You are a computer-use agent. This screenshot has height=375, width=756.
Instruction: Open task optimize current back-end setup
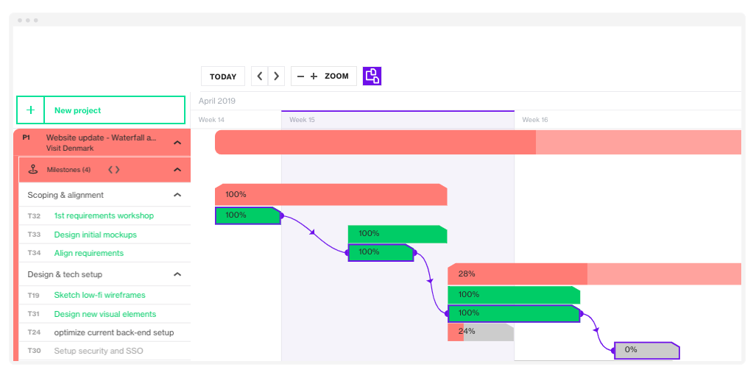click(x=114, y=332)
